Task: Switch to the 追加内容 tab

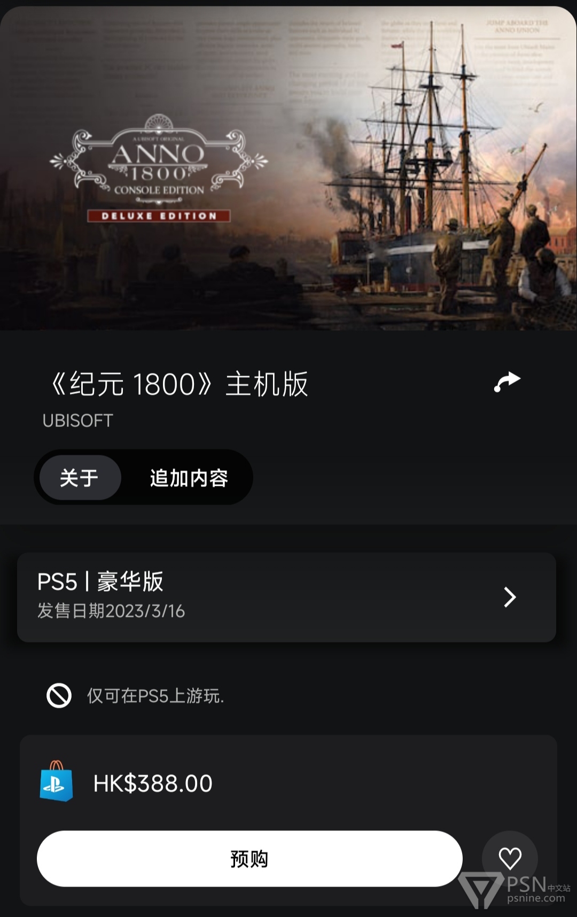Action: [189, 478]
